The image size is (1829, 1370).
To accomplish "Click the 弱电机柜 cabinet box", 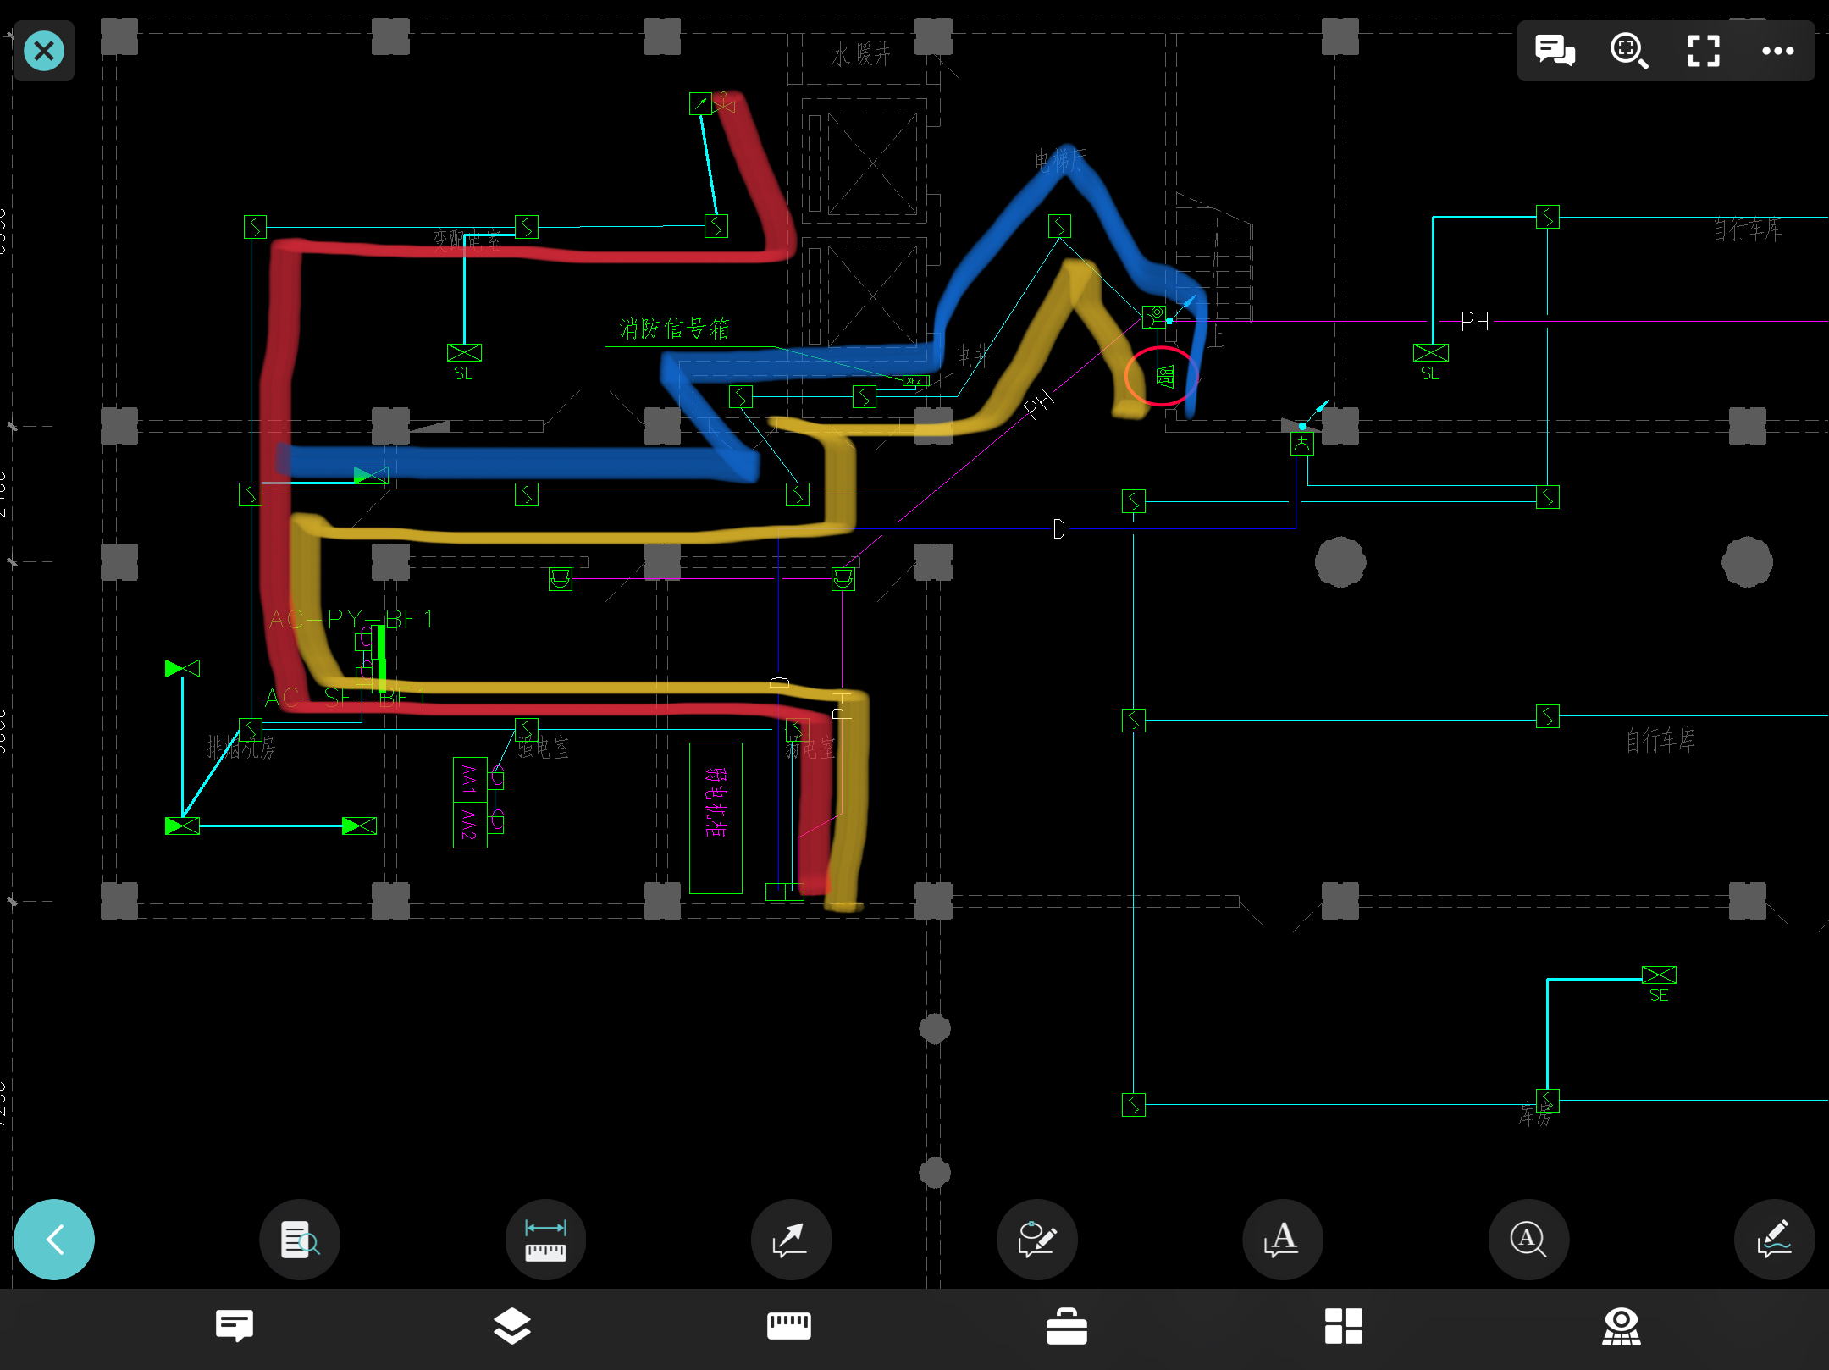I will click(x=716, y=818).
